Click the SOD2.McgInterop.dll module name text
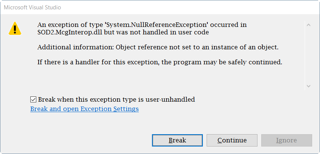This screenshot has width=320, height=154. (x=70, y=33)
